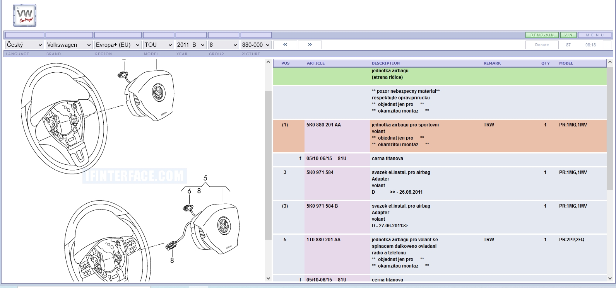The width and height of the screenshot is (616, 288).
Task: Click date code 05/10-06/15 81U below sport airbag
Action: coord(326,158)
